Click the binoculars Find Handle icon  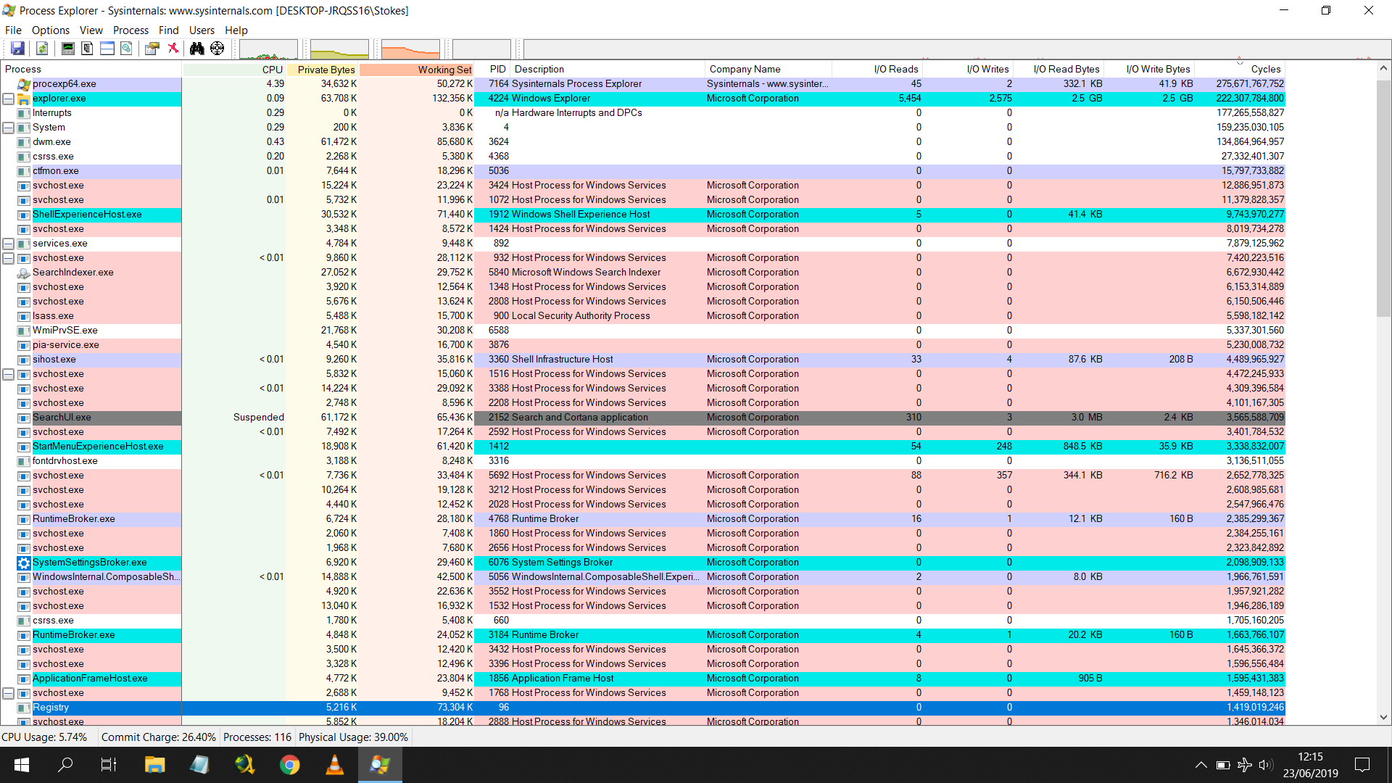coord(196,49)
